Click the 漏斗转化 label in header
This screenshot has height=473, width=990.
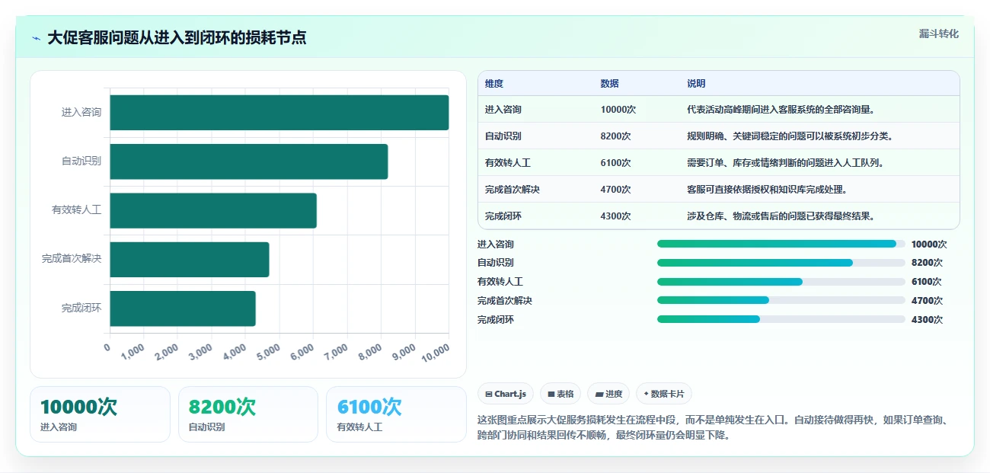point(938,34)
